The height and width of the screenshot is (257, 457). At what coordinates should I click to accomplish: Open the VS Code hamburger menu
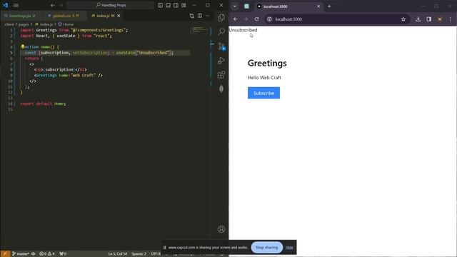click(16, 5)
